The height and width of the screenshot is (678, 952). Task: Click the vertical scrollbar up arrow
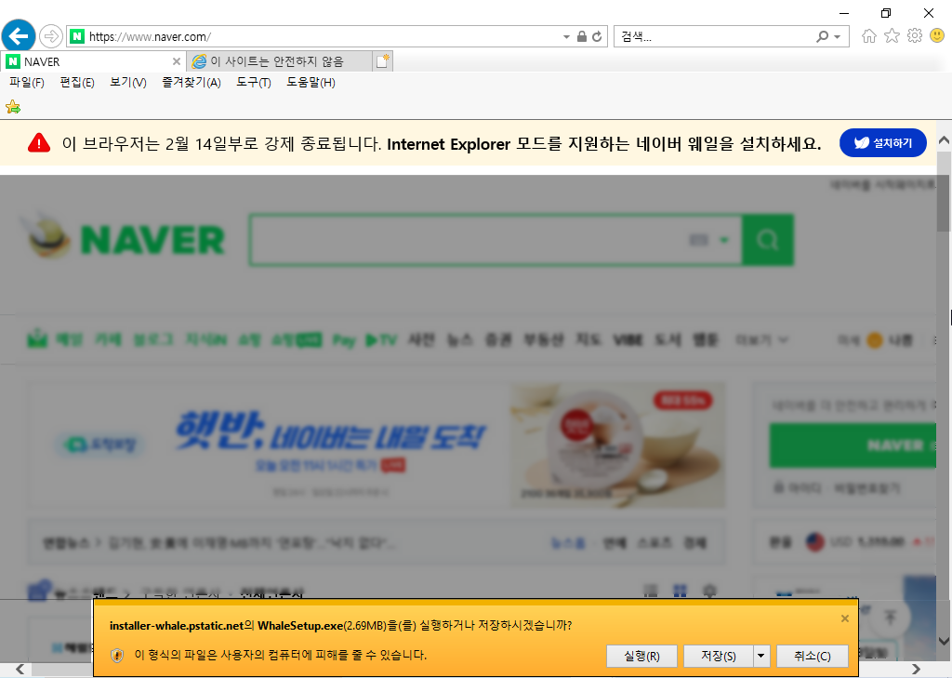[x=944, y=140]
